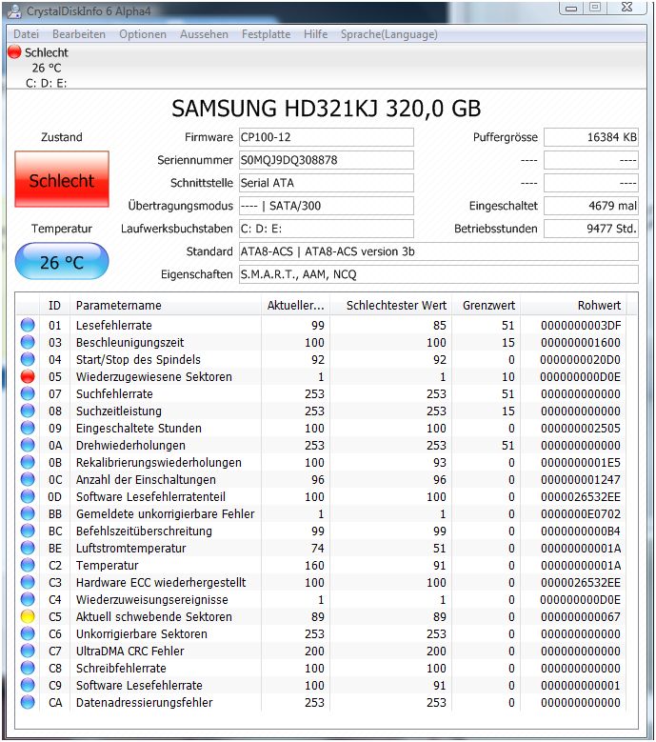The image size is (656, 742).
Task: Click the Grenzwert column header
Action: (486, 306)
